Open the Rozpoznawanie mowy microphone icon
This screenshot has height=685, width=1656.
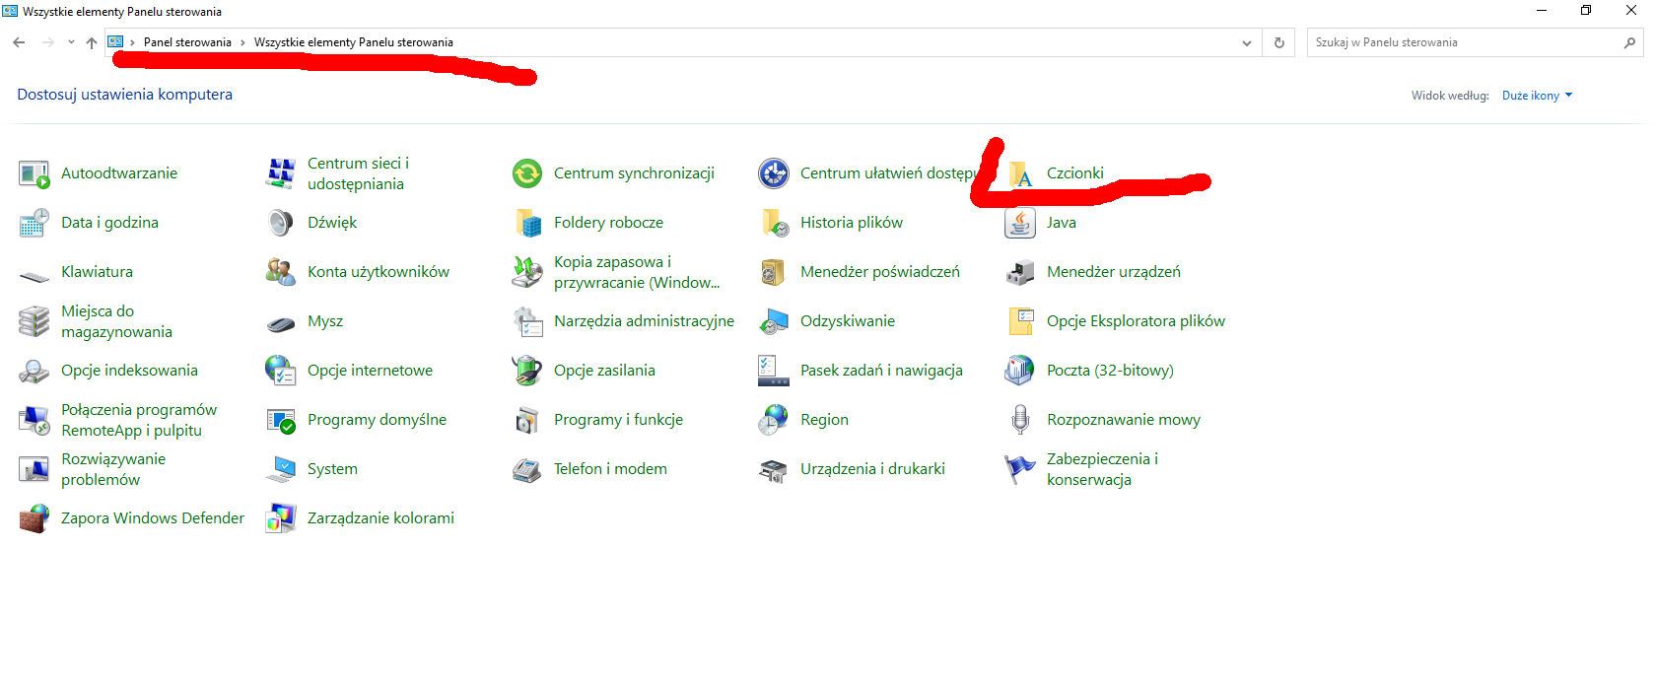(1019, 420)
